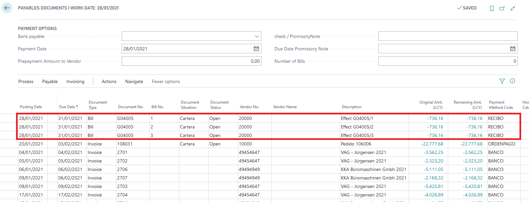This screenshot has height=202, width=529.
Task: Click Document Status column header
Action: coord(220,105)
